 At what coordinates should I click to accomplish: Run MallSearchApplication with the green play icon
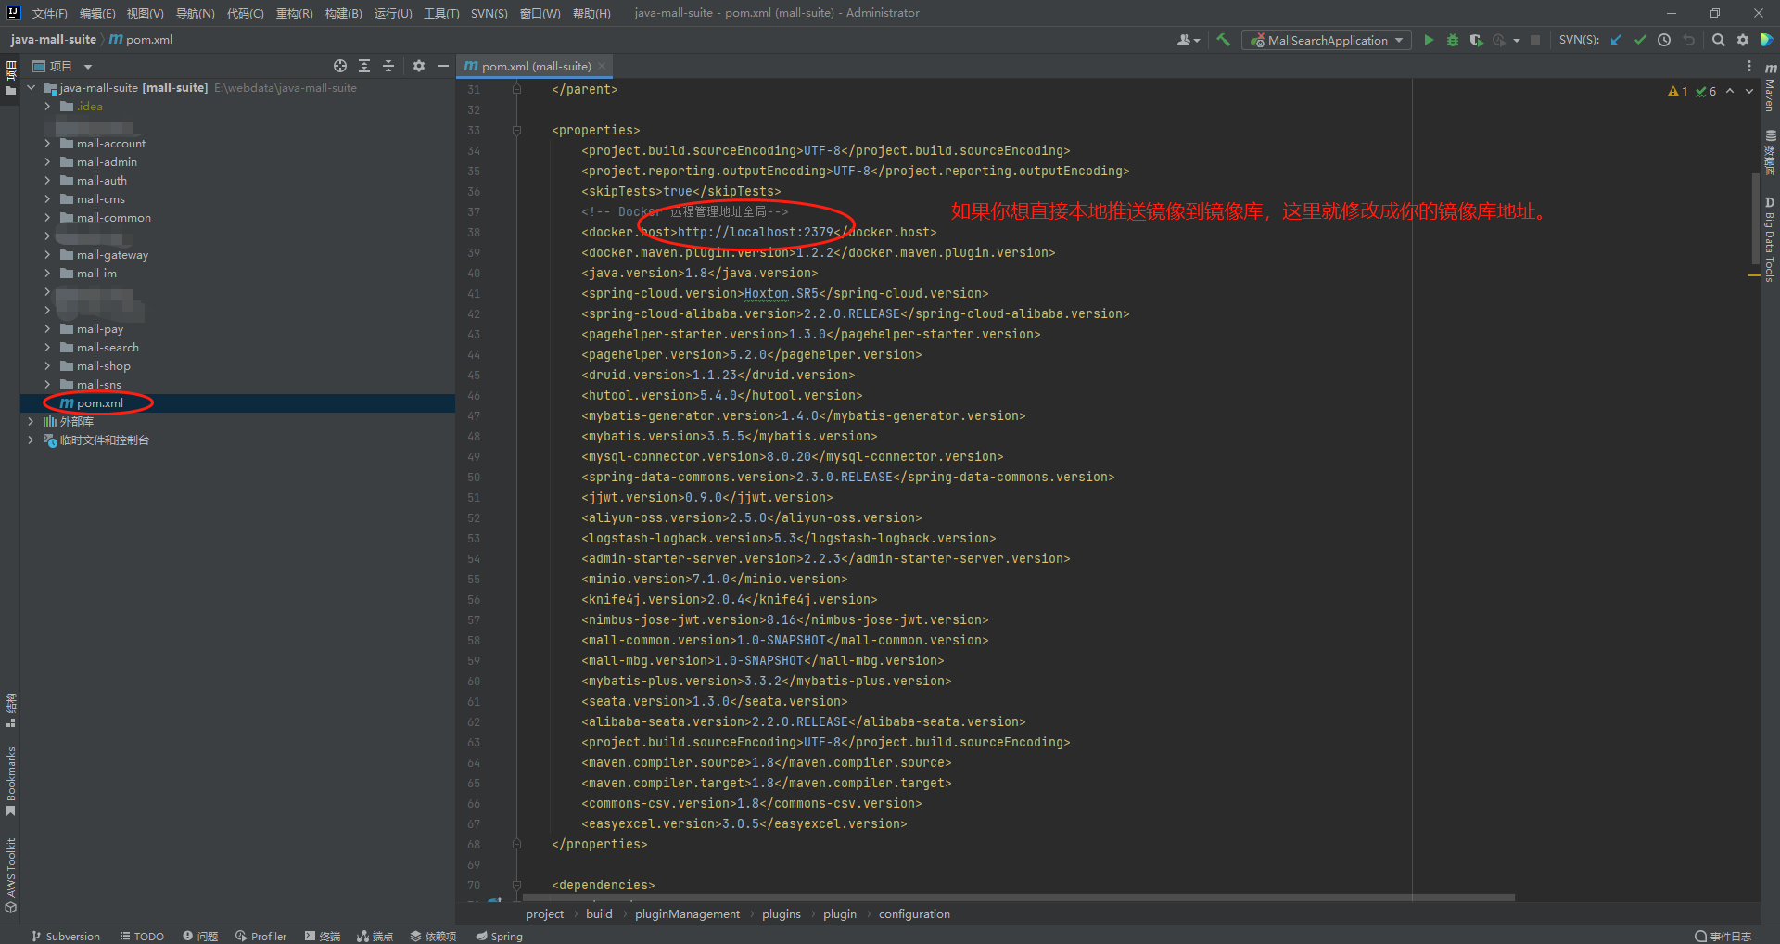coord(1429,40)
